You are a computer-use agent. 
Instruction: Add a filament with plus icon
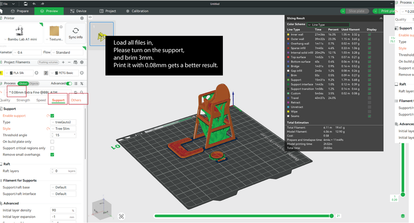64,62
